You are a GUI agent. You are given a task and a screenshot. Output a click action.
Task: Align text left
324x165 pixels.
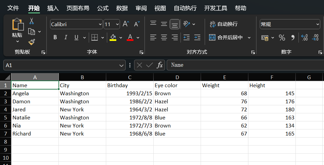153,37
